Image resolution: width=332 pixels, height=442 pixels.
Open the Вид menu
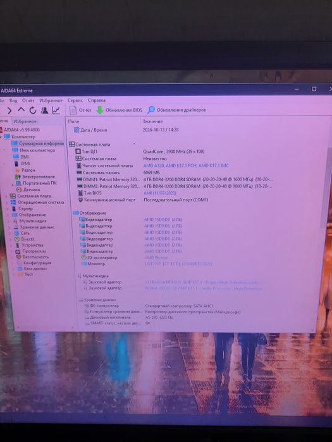click(x=13, y=100)
